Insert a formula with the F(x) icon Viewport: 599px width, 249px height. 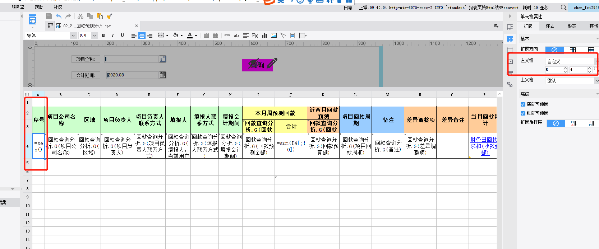255,36
